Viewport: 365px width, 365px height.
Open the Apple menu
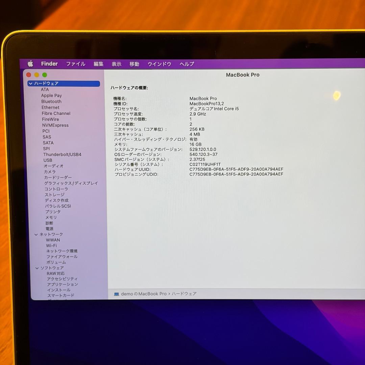pos(30,64)
